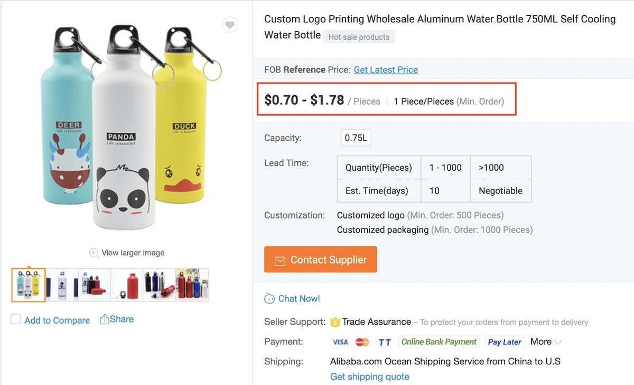Click the Trade Assurance shield icon
The image size is (634, 385).
click(335, 322)
